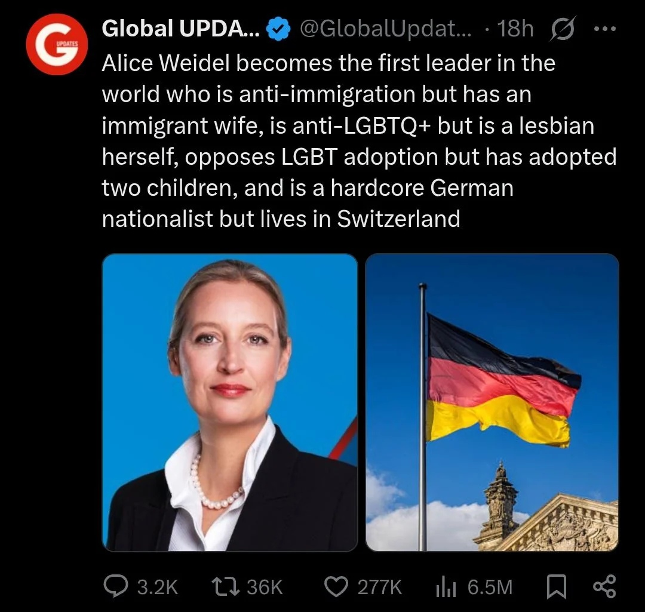Open the reply comment icon
Viewport: 645px width, 612px height.
pyautogui.click(x=116, y=586)
